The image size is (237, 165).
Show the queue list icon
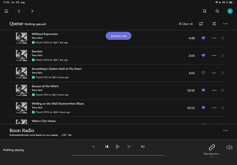143,146
